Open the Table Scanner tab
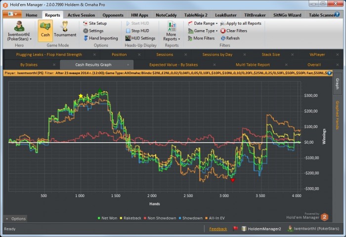 click(321, 15)
